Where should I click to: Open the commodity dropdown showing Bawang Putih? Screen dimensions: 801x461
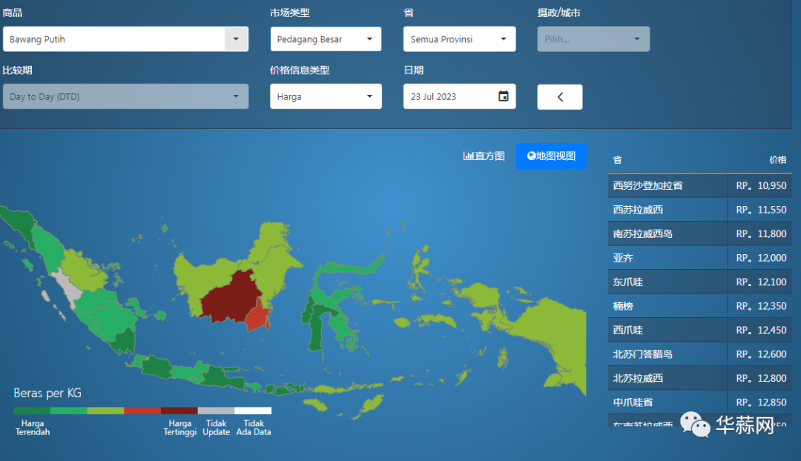[x=125, y=39]
